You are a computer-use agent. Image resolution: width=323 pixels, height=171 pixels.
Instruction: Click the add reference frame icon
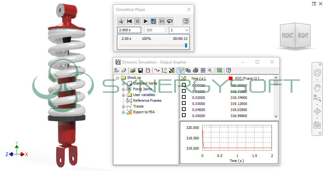164,70
